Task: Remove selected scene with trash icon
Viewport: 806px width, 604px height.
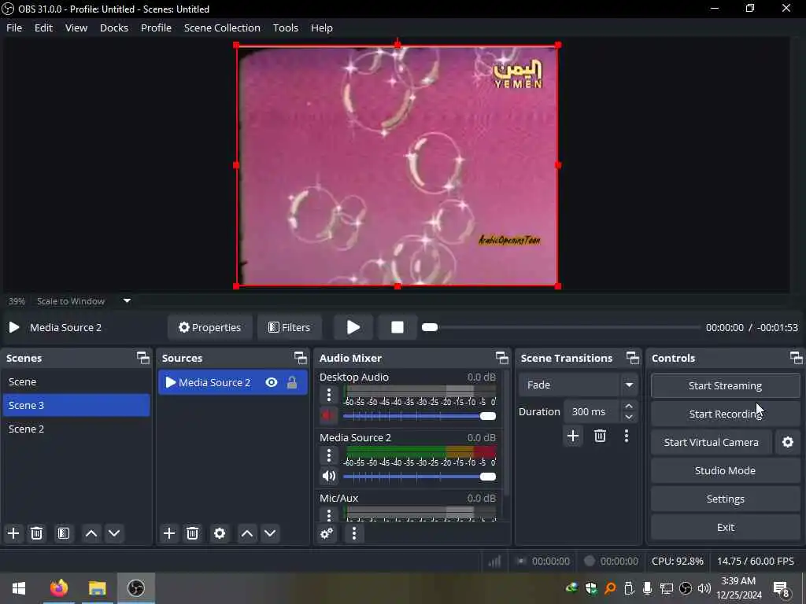Action: coord(36,533)
